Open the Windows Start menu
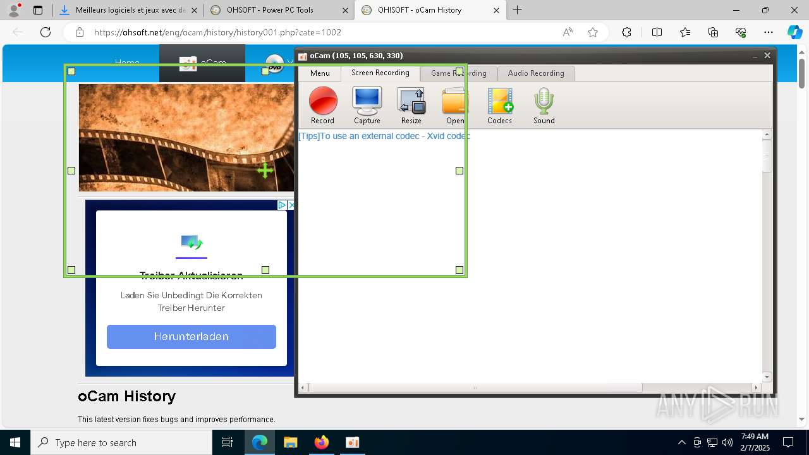The width and height of the screenshot is (809, 455). pyautogui.click(x=15, y=442)
